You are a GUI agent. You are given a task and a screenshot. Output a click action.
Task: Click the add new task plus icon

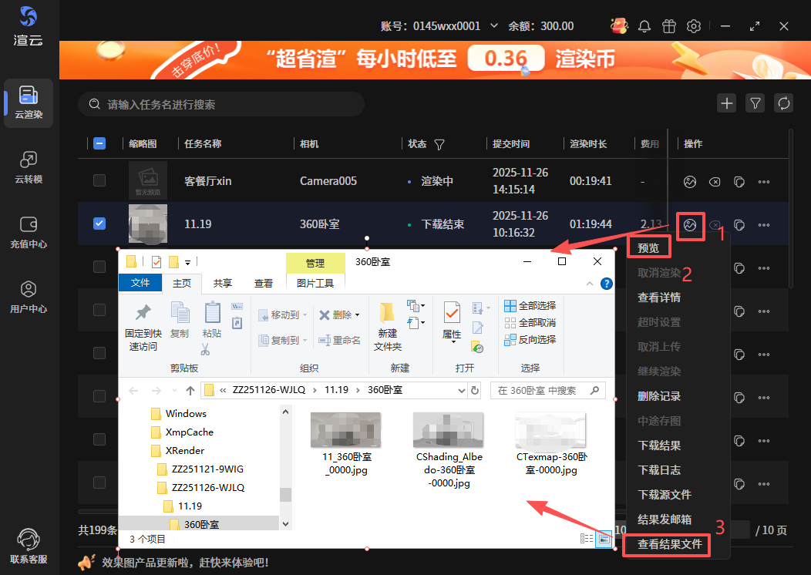(726, 103)
